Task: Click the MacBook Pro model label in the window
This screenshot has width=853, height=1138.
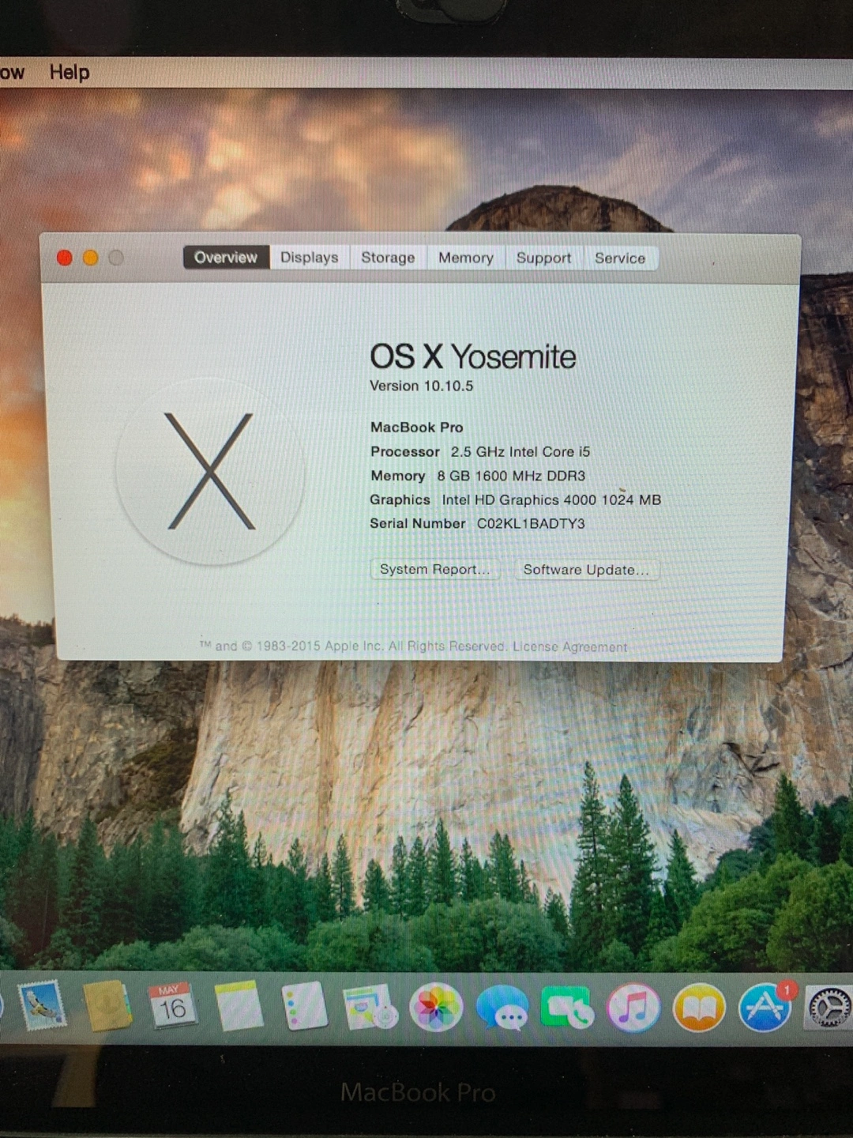Action: 417,427
